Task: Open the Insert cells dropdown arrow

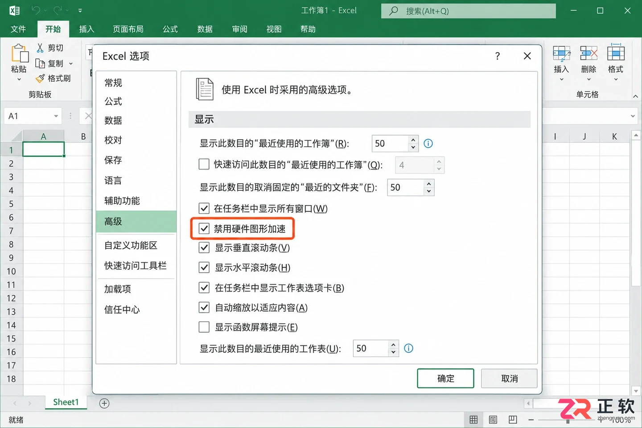Action: [x=562, y=79]
